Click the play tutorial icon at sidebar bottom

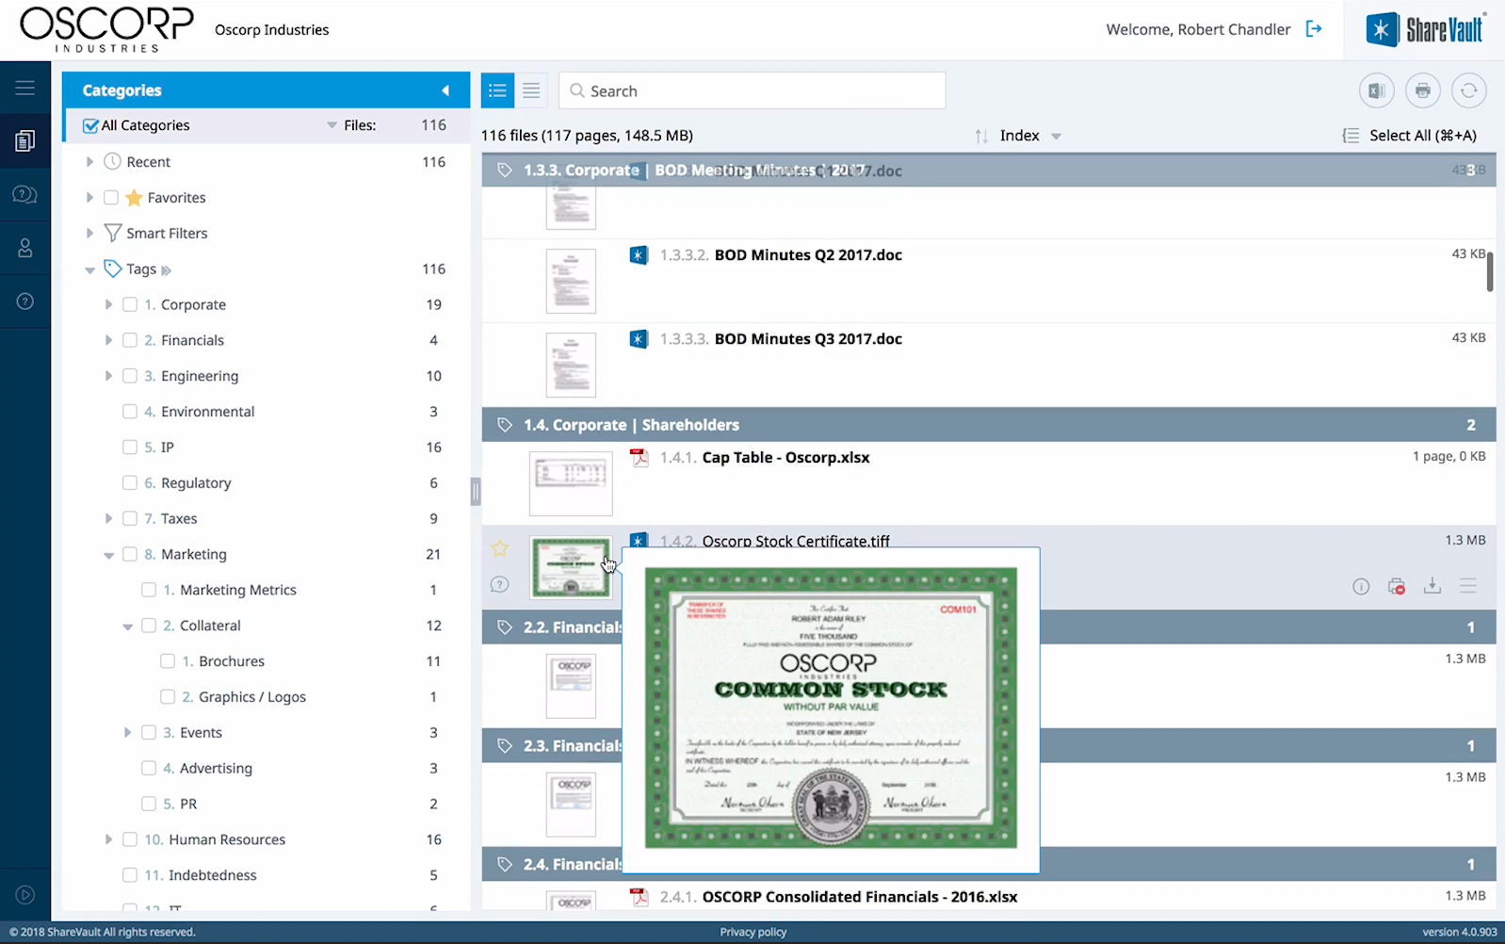(x=25, y=895)
